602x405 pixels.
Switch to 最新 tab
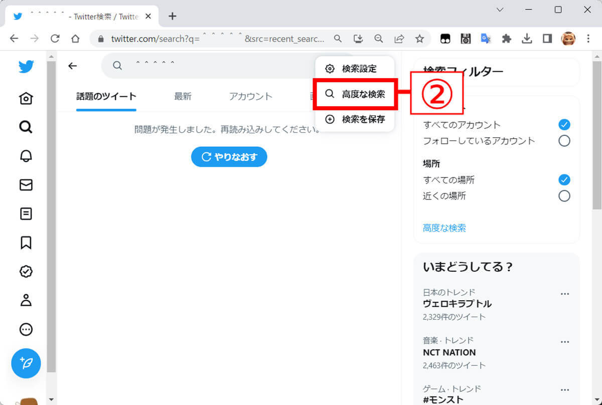point(183,97)
